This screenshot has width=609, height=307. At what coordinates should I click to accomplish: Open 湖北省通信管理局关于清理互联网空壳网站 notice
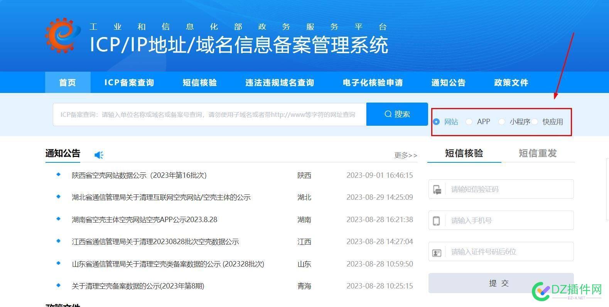pos(161,197)
